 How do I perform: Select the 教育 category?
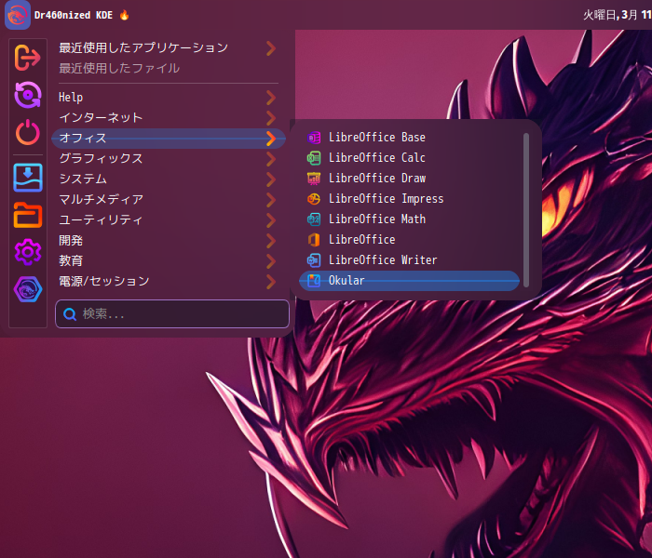(168, 260)
